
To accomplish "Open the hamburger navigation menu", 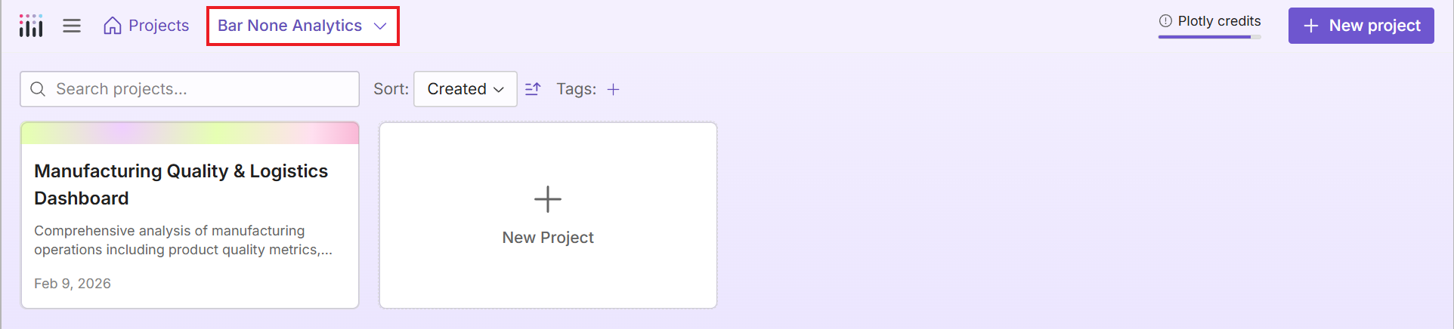I will pos(72,26).
